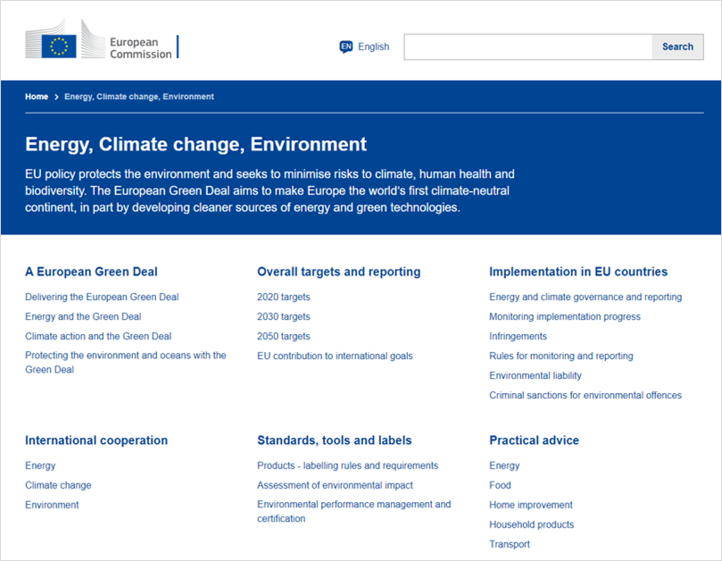
Task: Open Overall targets and reporting heading
Action: point(338,272)
